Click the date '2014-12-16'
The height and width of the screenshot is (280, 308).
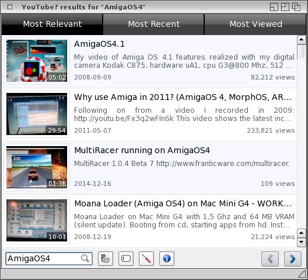click(93, 184)
